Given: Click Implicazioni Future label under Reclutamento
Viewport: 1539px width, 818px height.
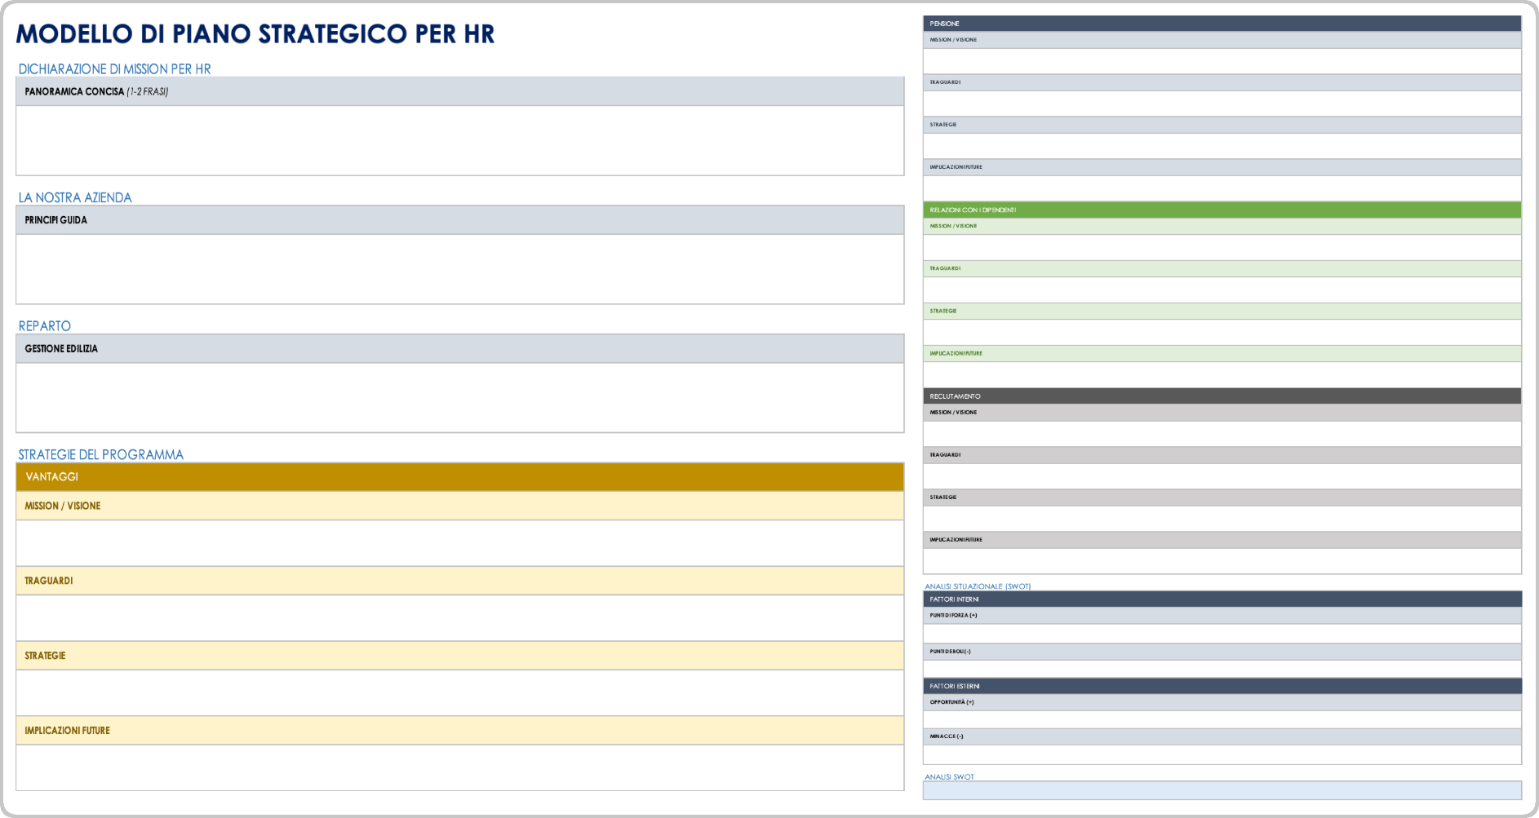Looking at the screenshot, I should [x=956, y=540].
